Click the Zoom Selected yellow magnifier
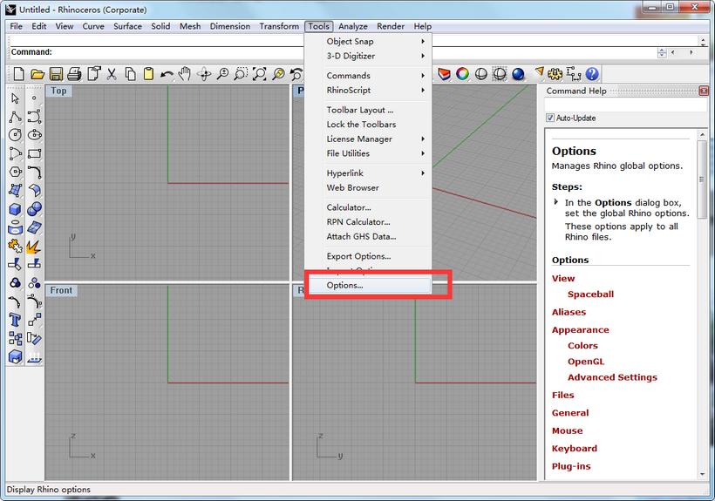The height and width of the screenshot is (501, 715). pos(278,74)
